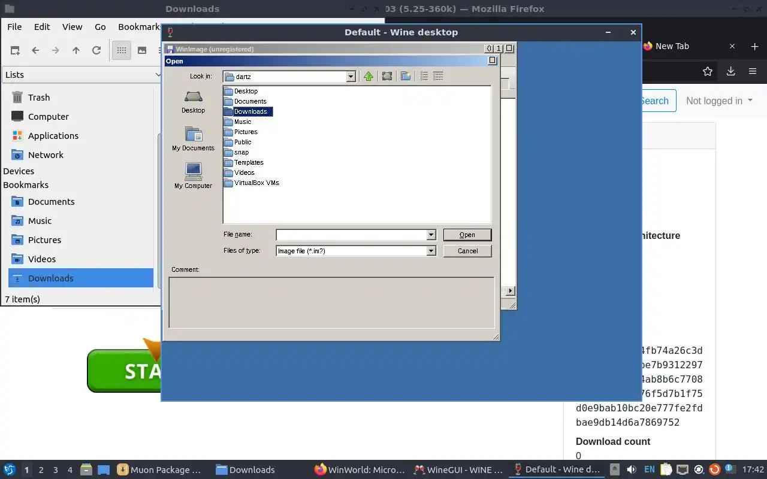The width and height of the screenshot is (767, 479).
Task: Click new tab icon in file manager toolbar
Action: click(15, 50)
